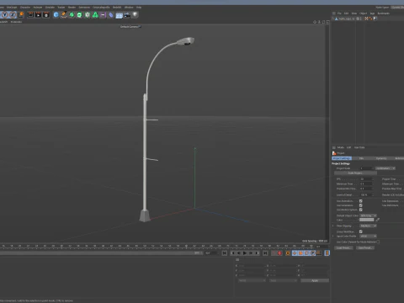Toggle the Z axis lock icon
The image size is (404, 303).
click(x=13, y=14)
